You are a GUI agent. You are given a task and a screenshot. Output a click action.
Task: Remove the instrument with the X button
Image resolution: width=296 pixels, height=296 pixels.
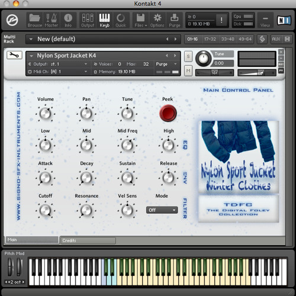click(x=281, y=52)
